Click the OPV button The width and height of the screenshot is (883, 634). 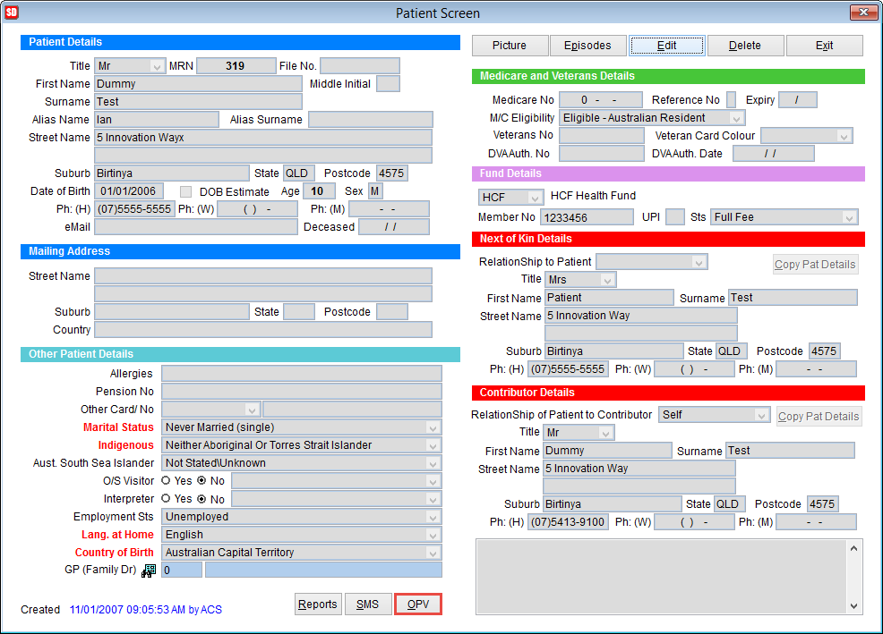click(418, 604)
